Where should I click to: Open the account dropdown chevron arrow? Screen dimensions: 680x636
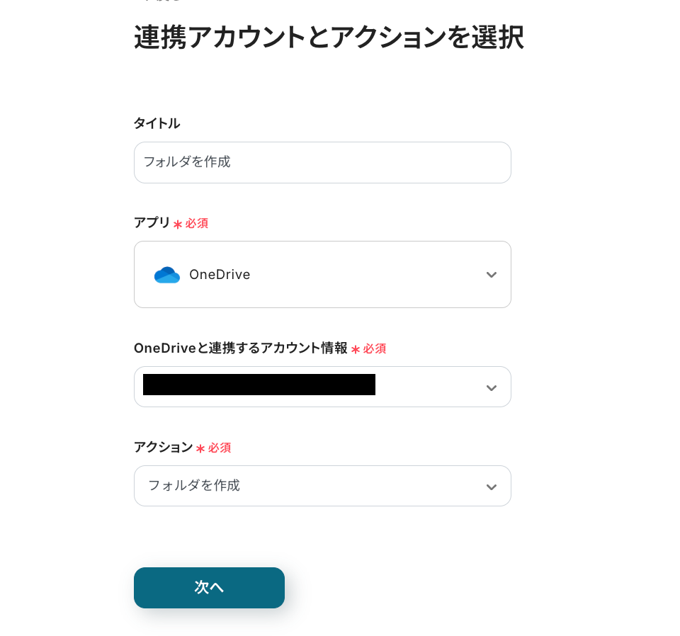[x=491, y=387]
